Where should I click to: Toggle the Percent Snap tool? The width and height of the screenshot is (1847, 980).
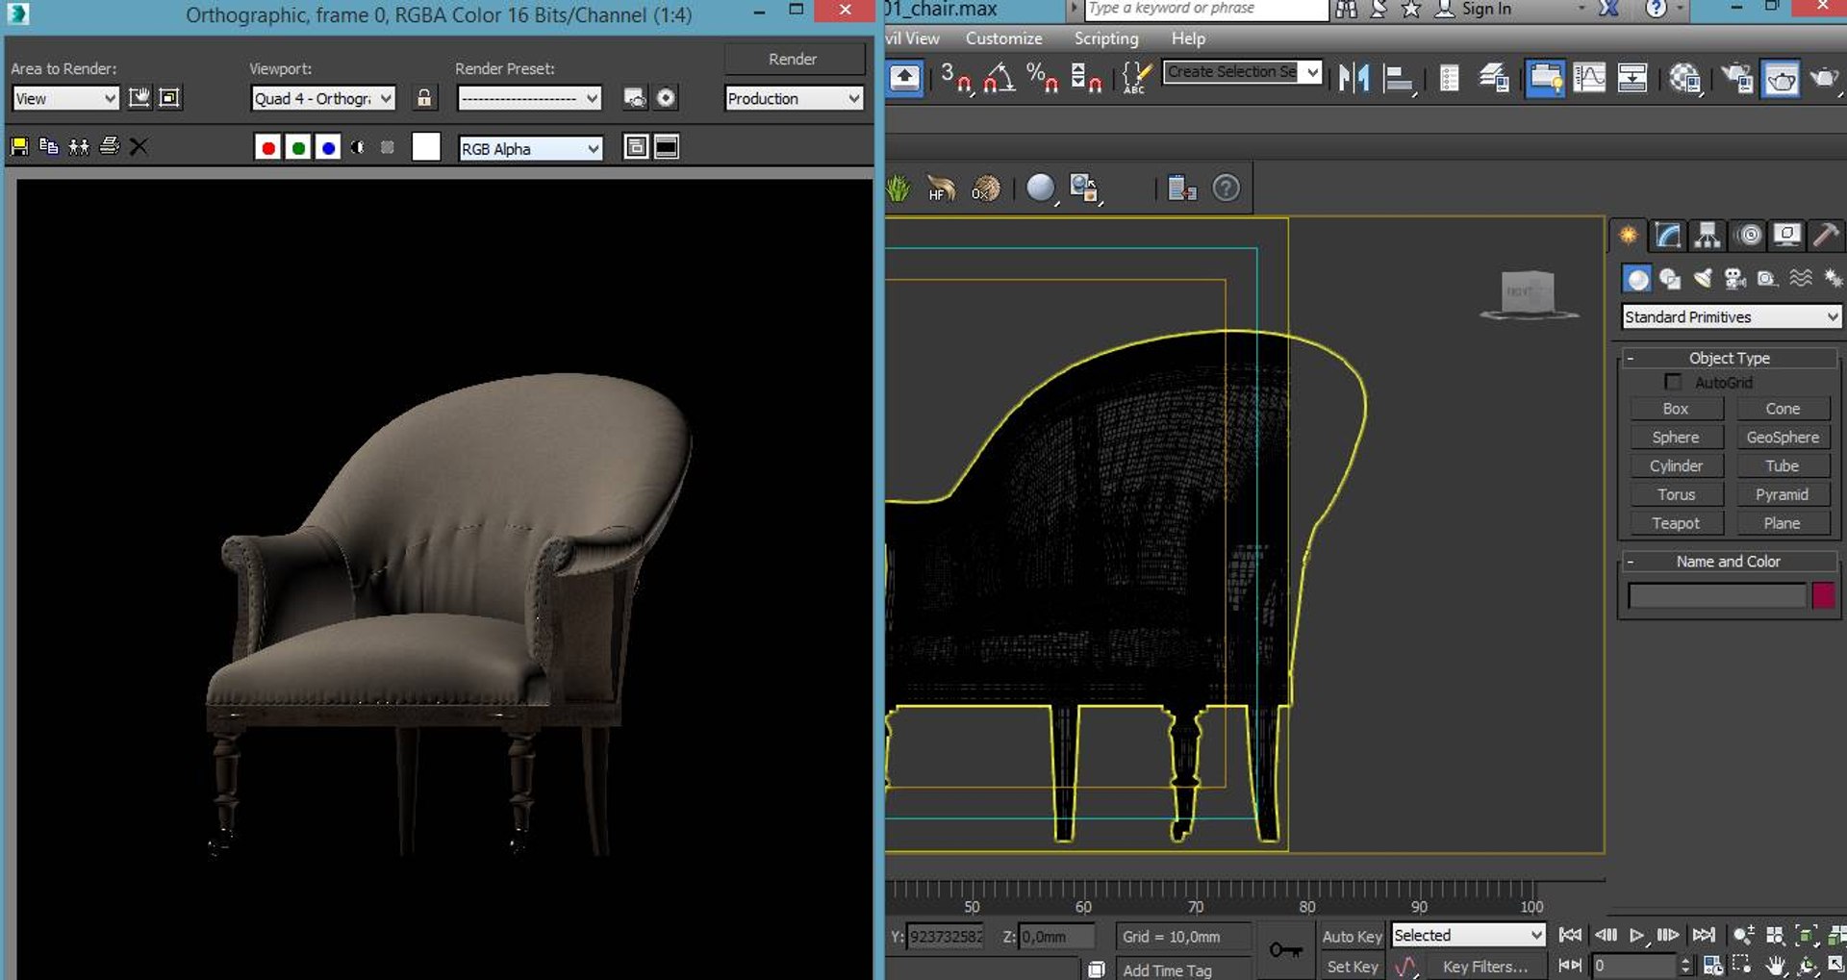tap(1042, 77)
